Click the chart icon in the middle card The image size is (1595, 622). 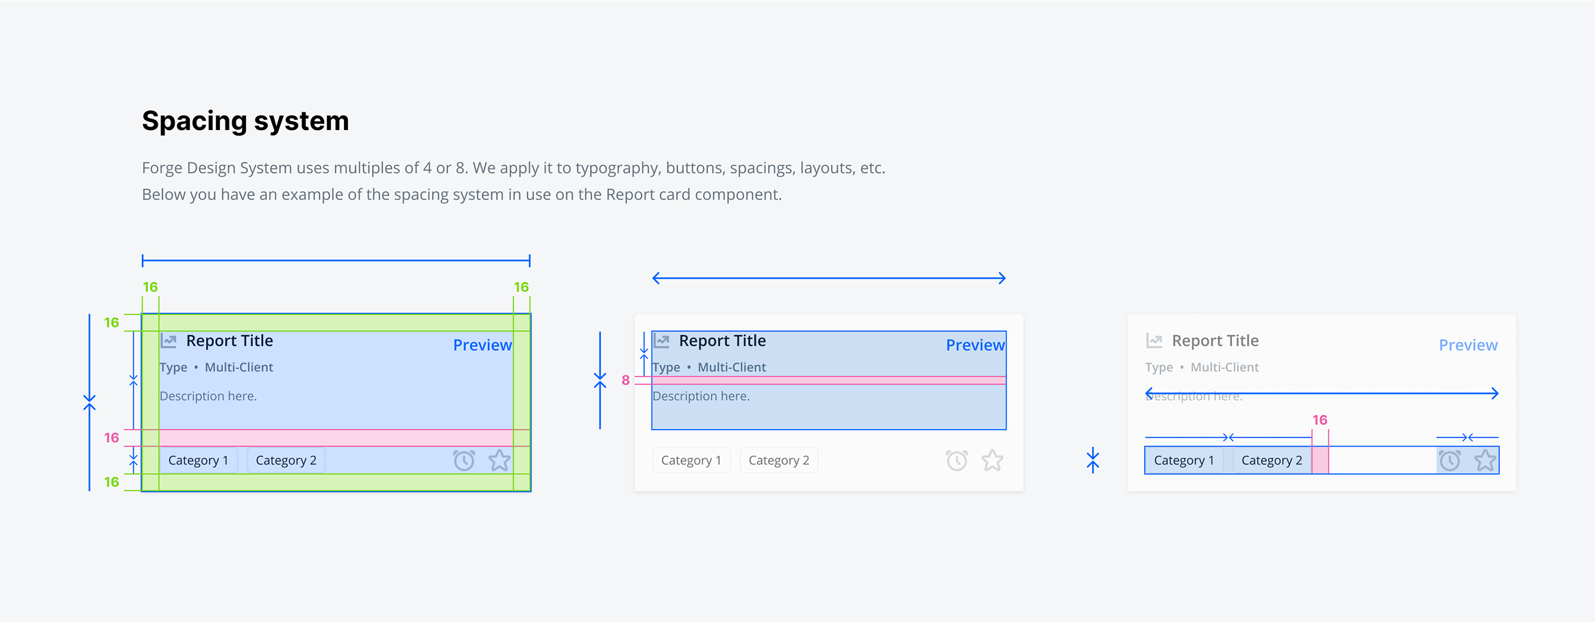661,340
